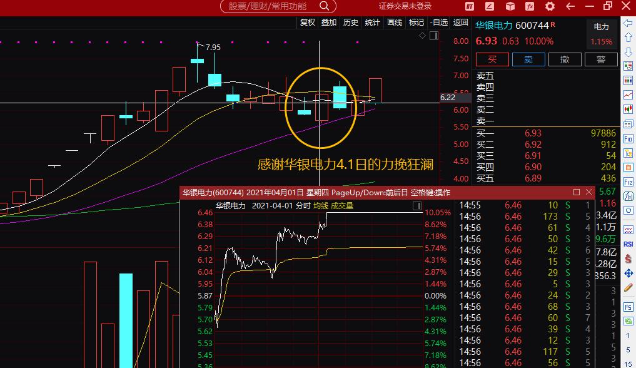Click the BT icon in title bar
Screen dimensions: 636x368
[x=469, y=6]
